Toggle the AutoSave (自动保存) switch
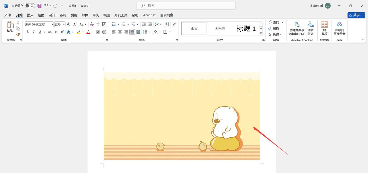The width and height of the screenshot is (368, 173). tap(30, 6)
